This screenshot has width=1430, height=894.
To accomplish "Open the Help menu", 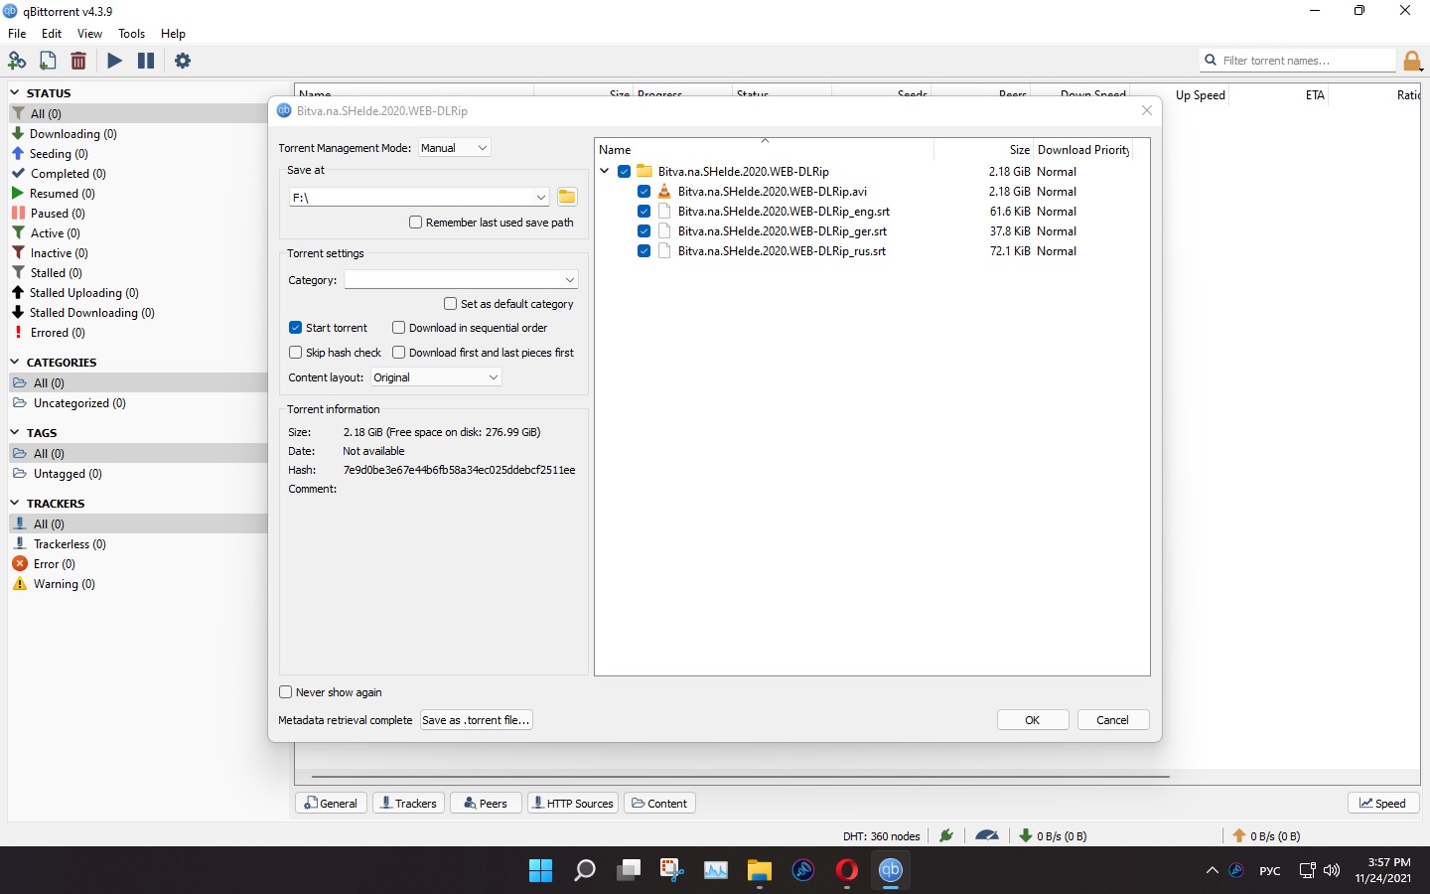I will tap(173, 34).
